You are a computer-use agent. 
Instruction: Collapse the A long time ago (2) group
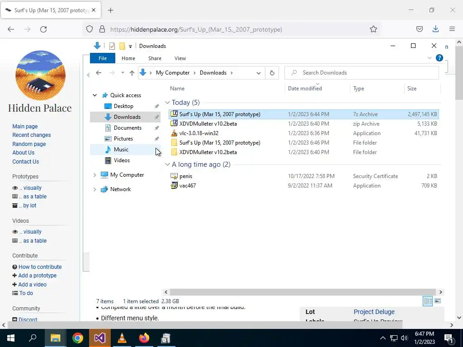click(167, 164)
